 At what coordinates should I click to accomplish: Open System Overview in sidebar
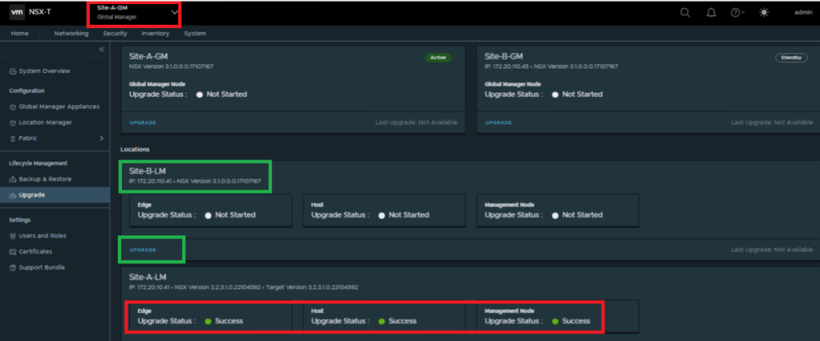[x=44, y=71]
